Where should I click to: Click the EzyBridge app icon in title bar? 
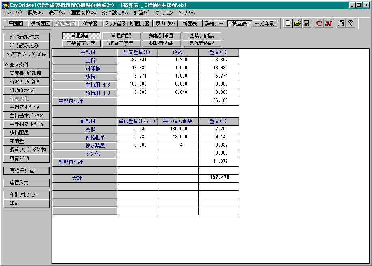5,5
